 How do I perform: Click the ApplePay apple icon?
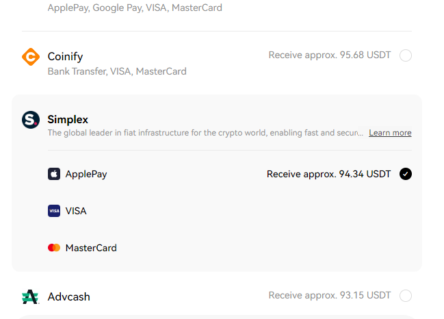[x=54, y=174]
